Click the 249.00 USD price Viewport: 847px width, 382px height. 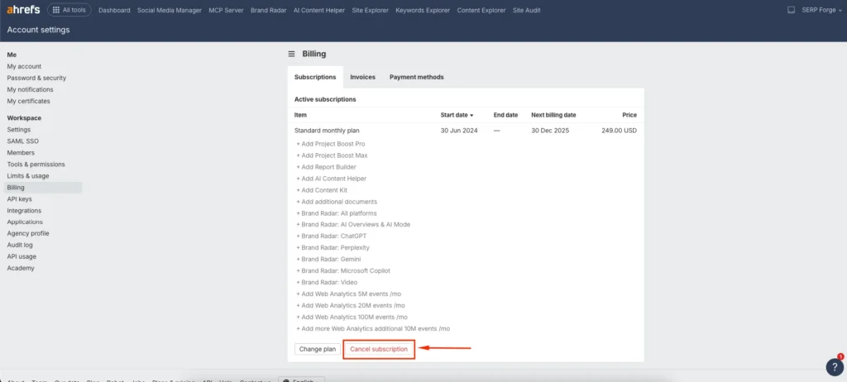coord(619,131)
